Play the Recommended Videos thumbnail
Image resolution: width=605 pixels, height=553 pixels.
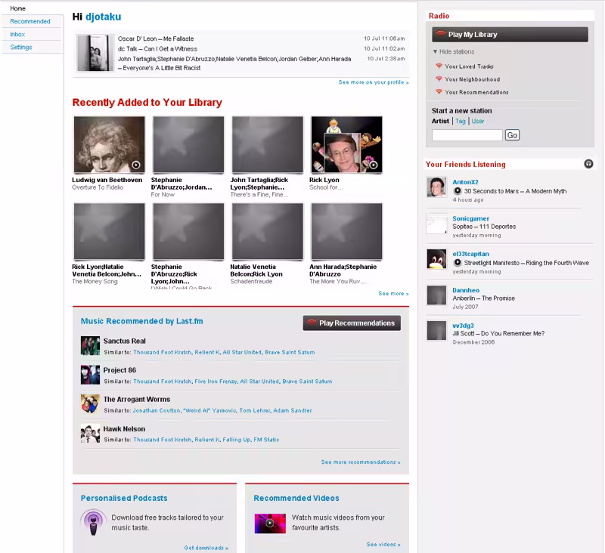pos(270,524)
